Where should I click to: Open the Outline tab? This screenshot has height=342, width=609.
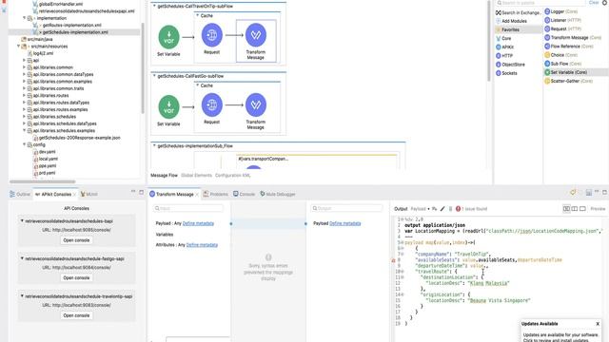pyautogui.click(x=20, y=194)
